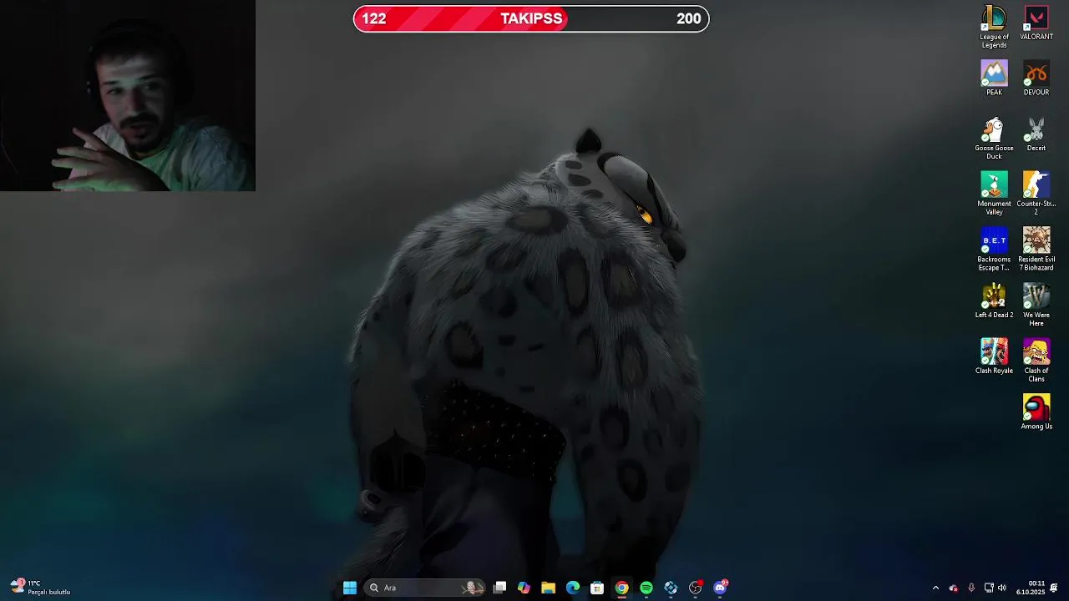Viewport: 1069px width, 601px height.
Task: Click the webcam overlay thumbnail
Action: pos(128,96)
